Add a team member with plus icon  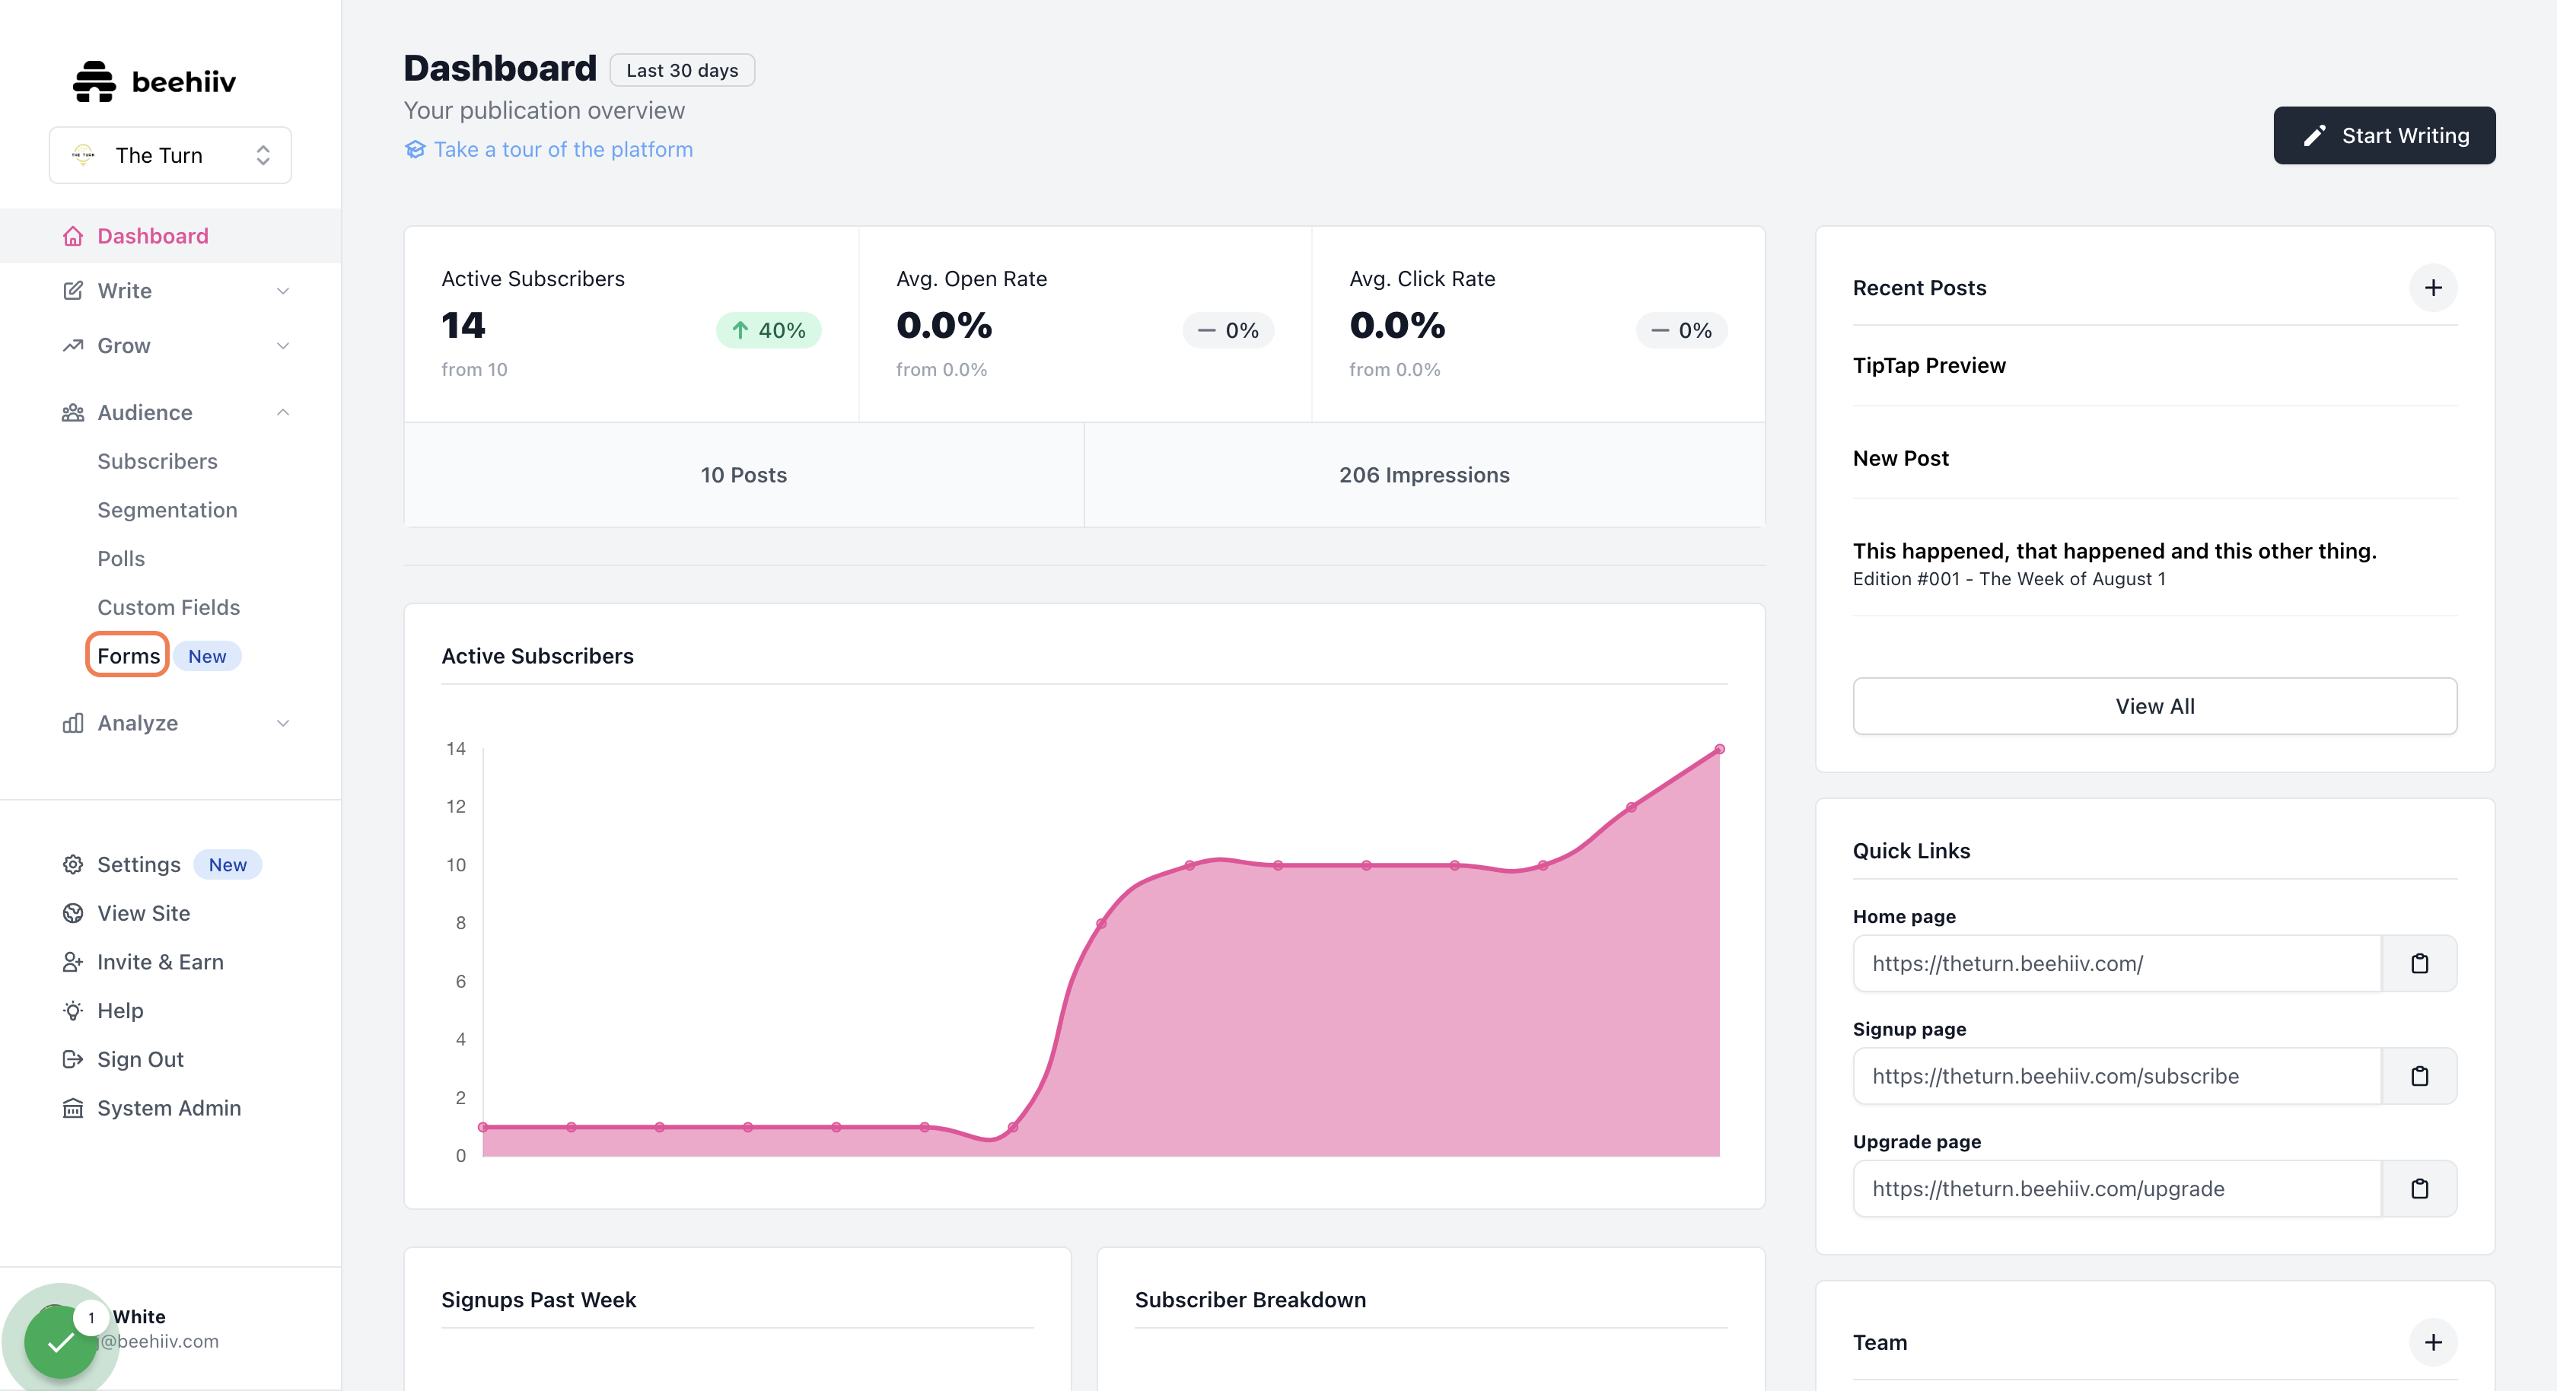pyautogui.click(x=2433, y=1342)
